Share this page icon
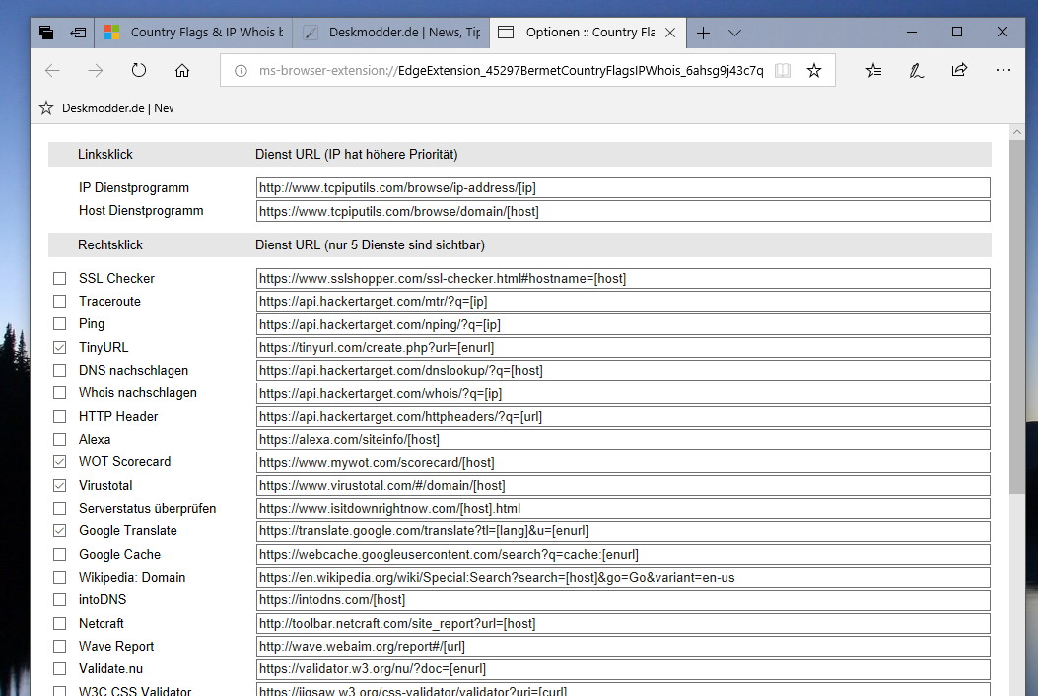 959,70
